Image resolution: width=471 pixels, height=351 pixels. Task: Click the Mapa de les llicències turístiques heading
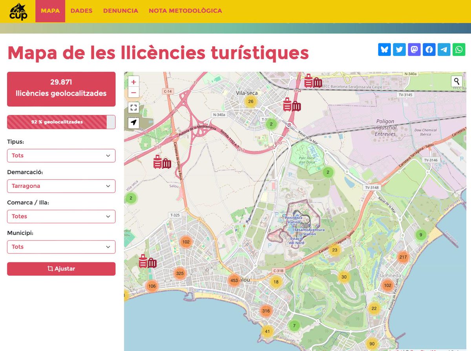158,53
